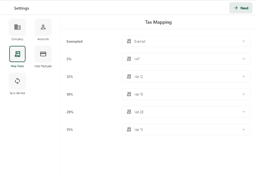Open the 15% tax mapping dropdown
256x173 pixels.
(186, 130)
